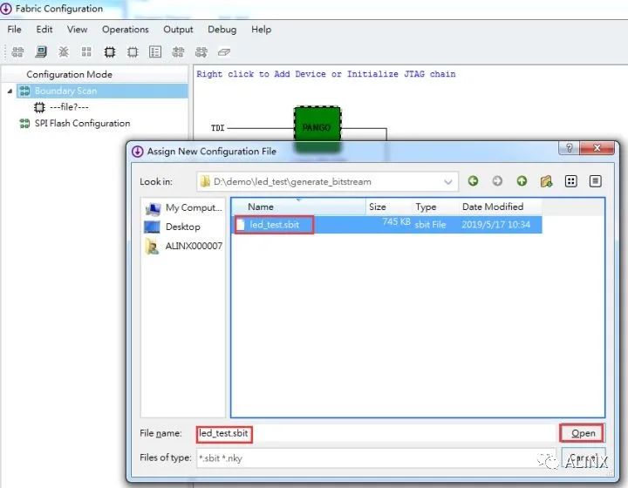
Task: Click the four-squares grid toolbar icon
Action: [x=86, y=52]
